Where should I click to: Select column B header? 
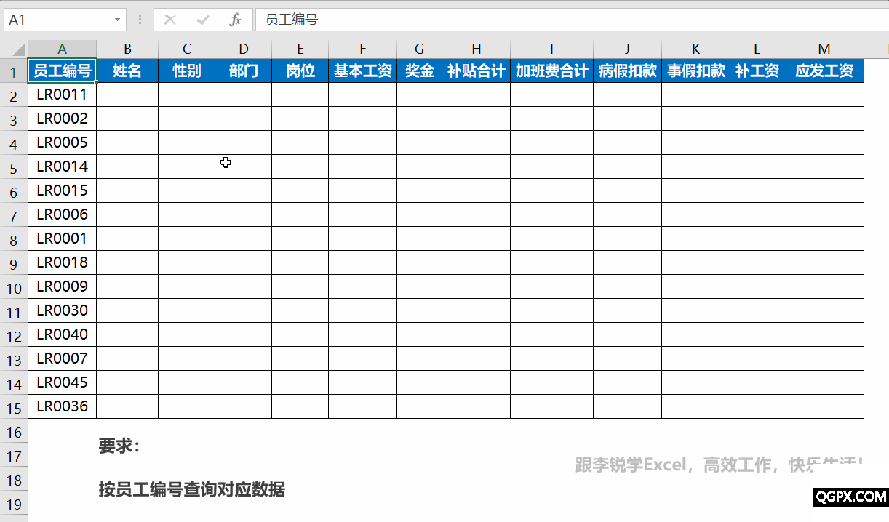127,49
